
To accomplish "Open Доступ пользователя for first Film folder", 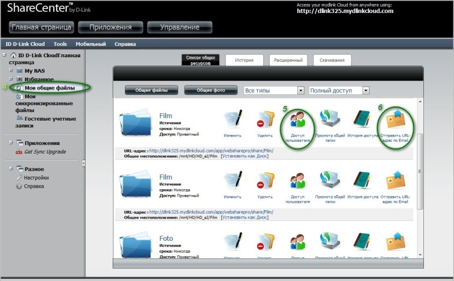I will pyautogui.click(x=297, y=120).
